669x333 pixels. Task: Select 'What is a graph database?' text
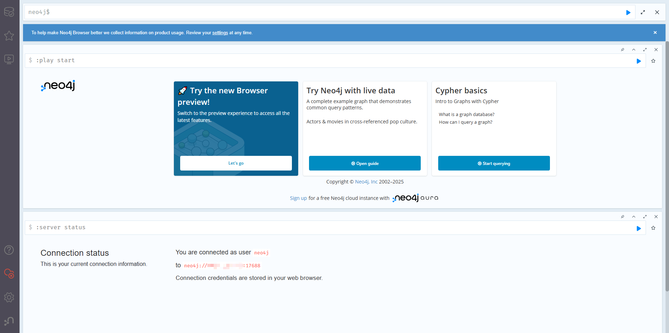click(466, 114)
